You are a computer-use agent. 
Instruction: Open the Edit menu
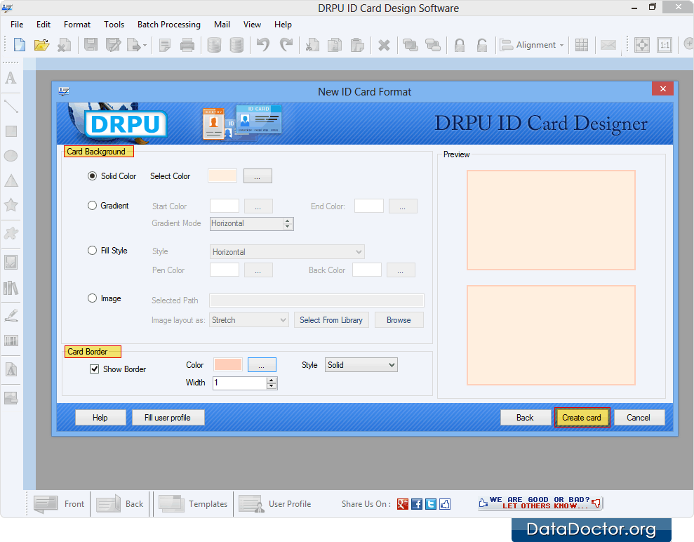pos(44,25)
